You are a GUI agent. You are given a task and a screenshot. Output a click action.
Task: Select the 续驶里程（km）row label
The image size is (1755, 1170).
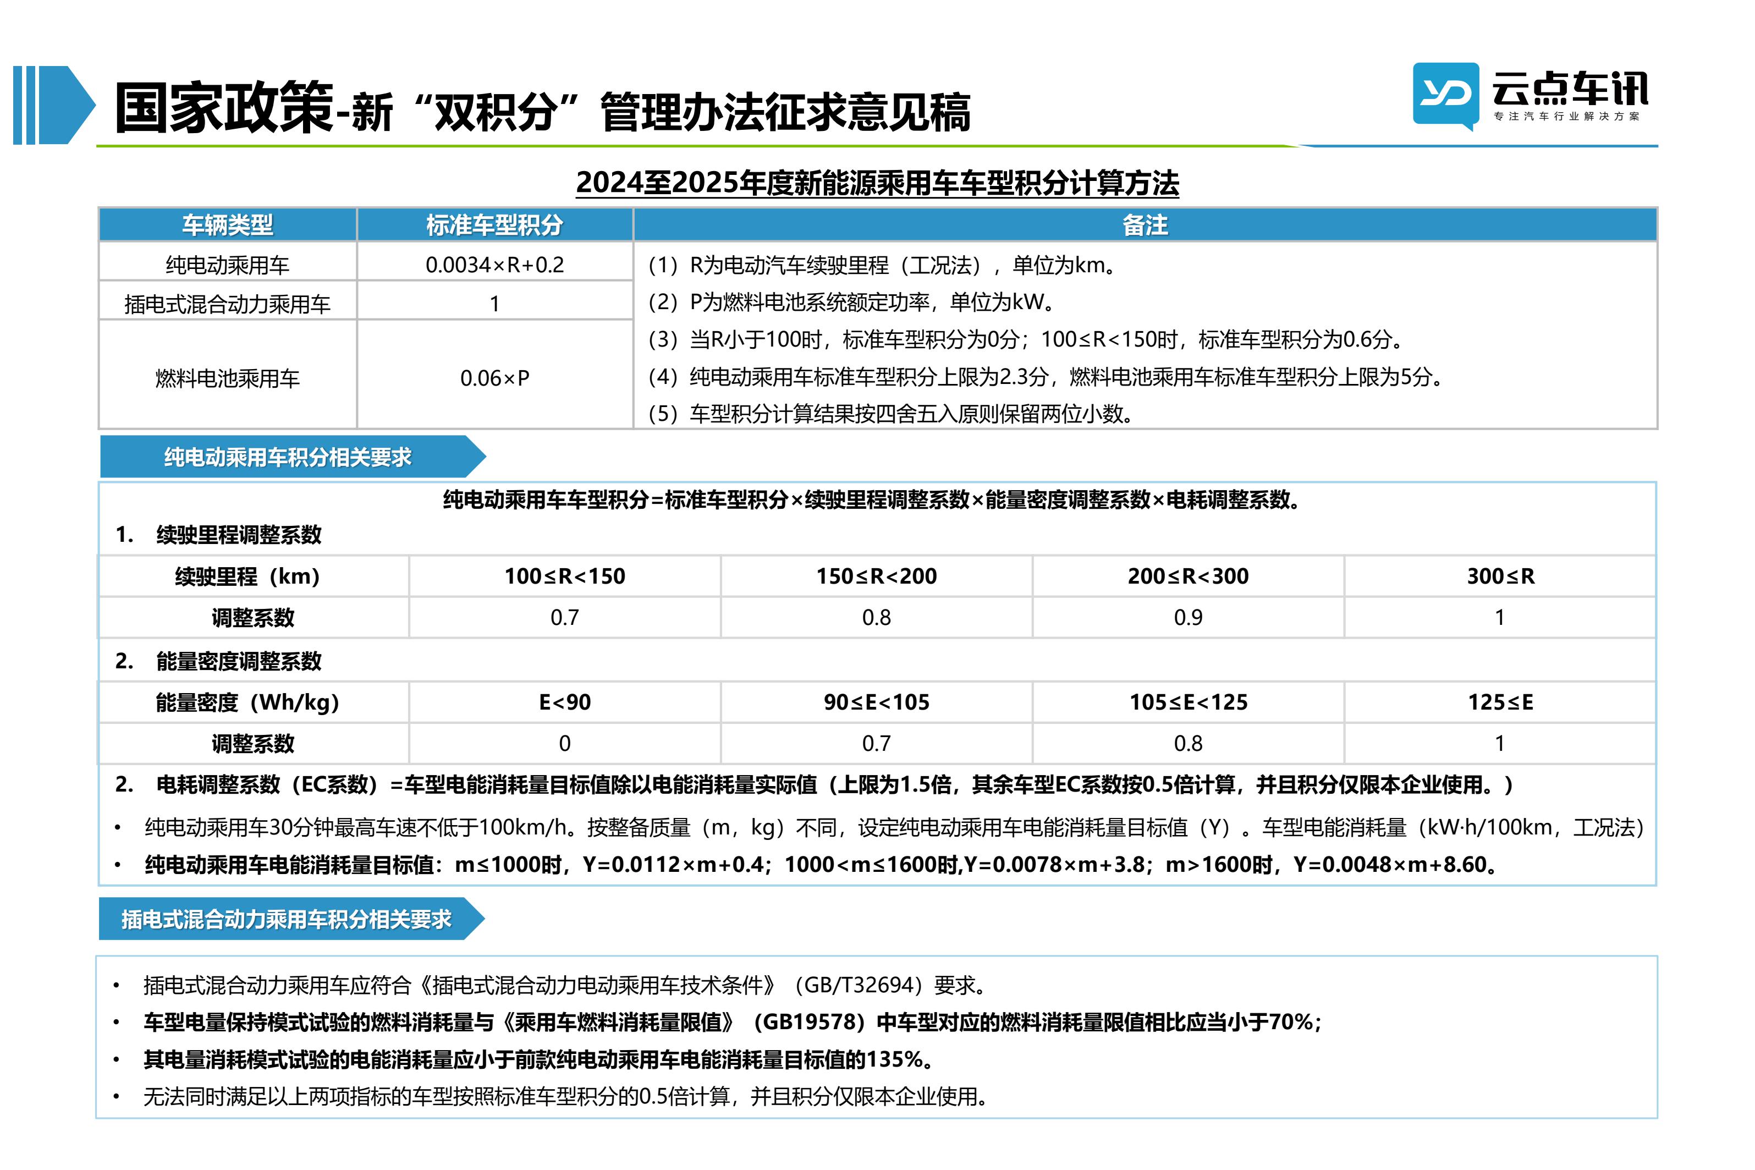pos(254,576)
